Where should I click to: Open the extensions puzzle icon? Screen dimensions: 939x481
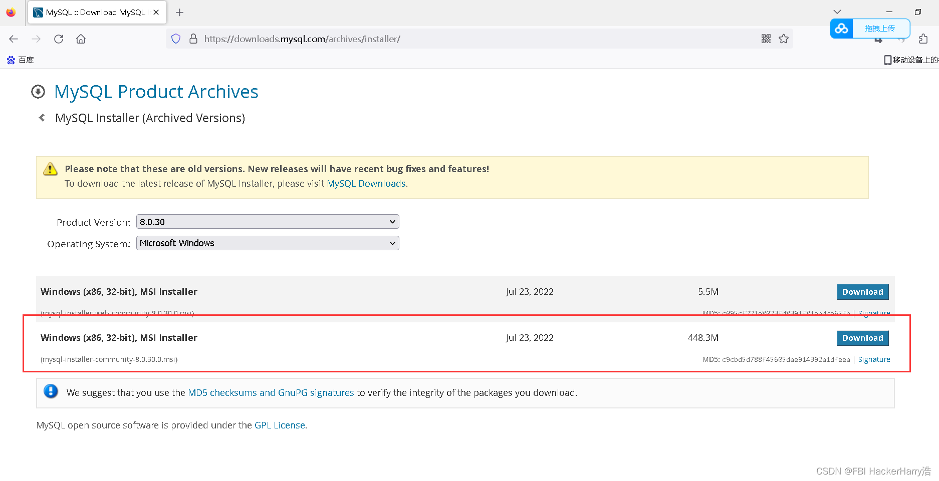(x=923, y=39)
